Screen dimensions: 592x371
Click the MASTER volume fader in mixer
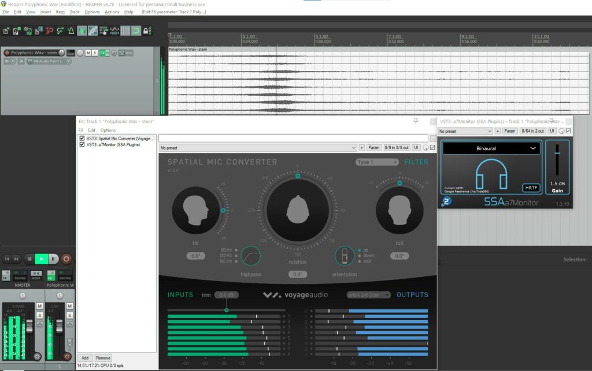[29, 326]
